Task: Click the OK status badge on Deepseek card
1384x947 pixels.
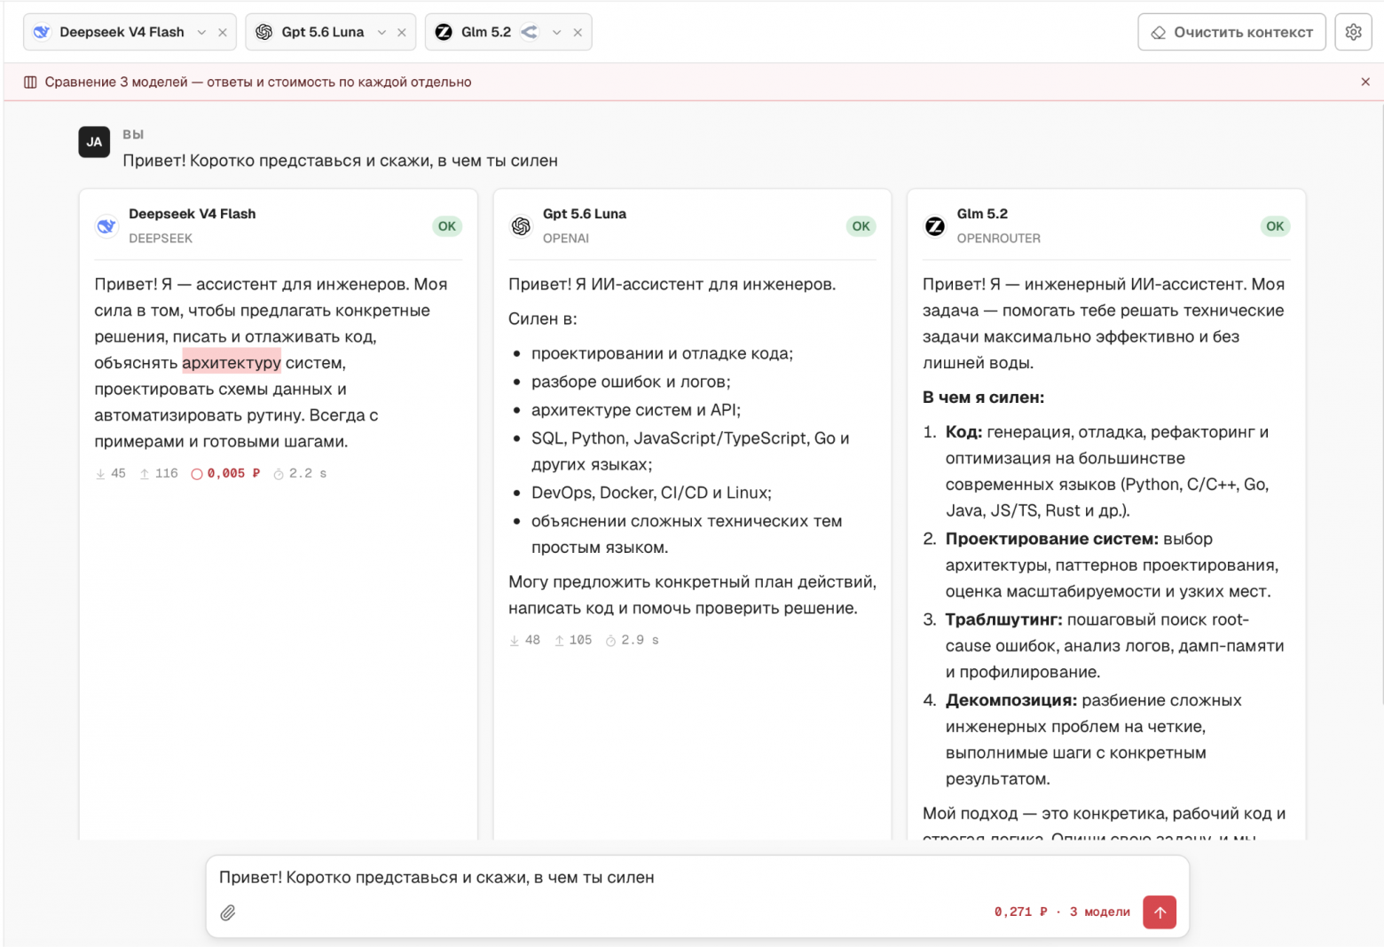Action: coord(447,226)
